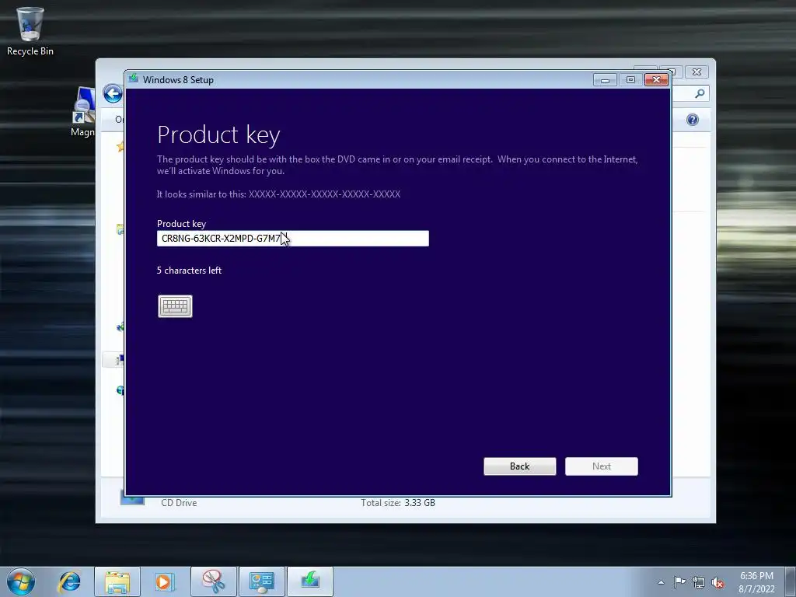Go back in the Explorer window

pyautogui.click(x=113, y=94)
